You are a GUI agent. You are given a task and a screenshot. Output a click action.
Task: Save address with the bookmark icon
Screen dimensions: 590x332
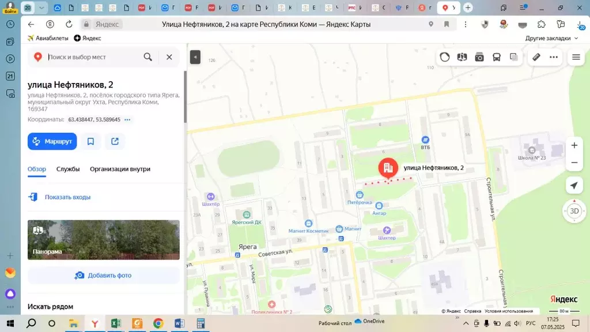(91, 141)
